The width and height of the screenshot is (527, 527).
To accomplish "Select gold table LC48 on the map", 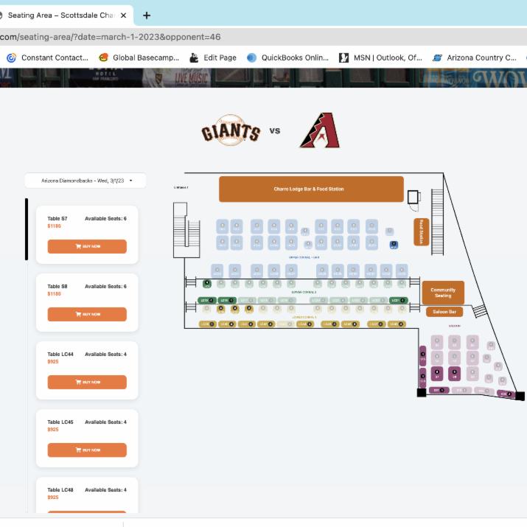I will (x=397, y=324).
